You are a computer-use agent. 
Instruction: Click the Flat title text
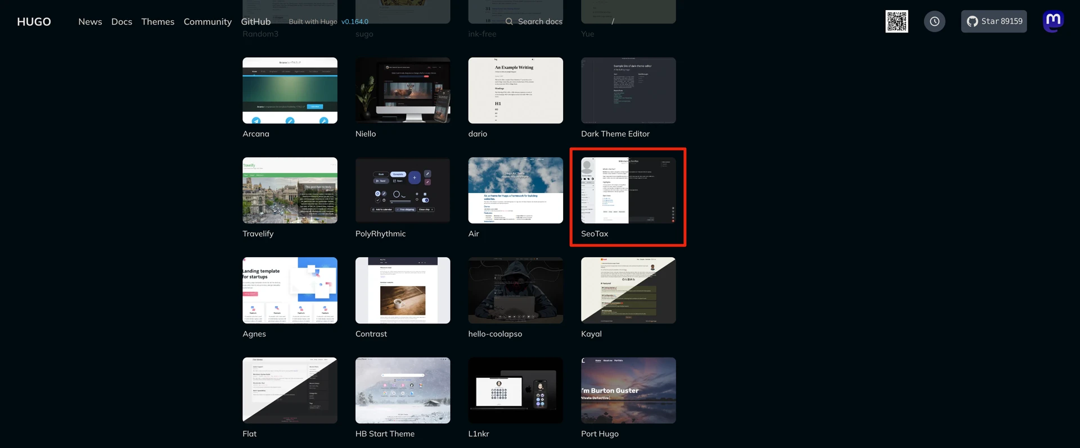(x=250, y=433)
